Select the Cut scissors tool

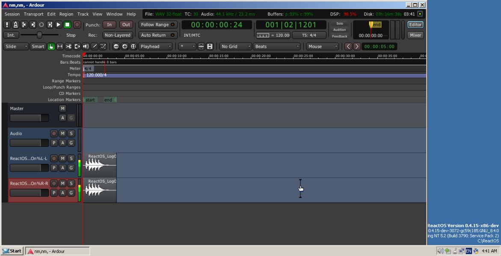coord(68,47)
